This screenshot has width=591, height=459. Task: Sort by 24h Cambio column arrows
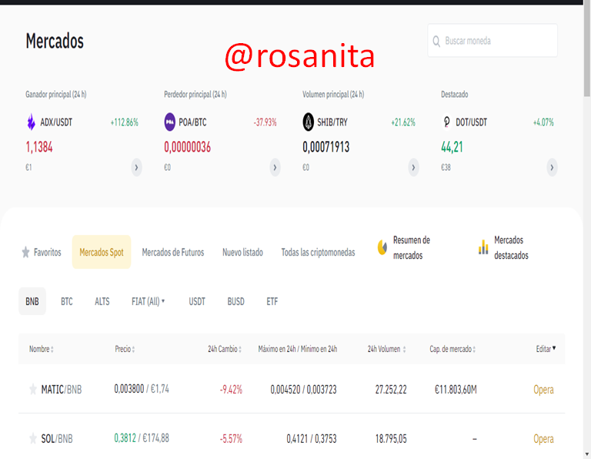[x=240, y=349]
